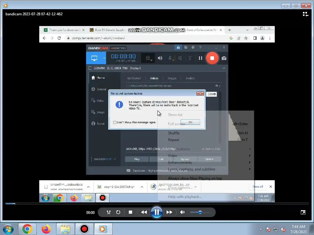This screenshot has height=235, width=314.
Task: Open Bandicam's help question mark icon
Action: coord(200,47)
